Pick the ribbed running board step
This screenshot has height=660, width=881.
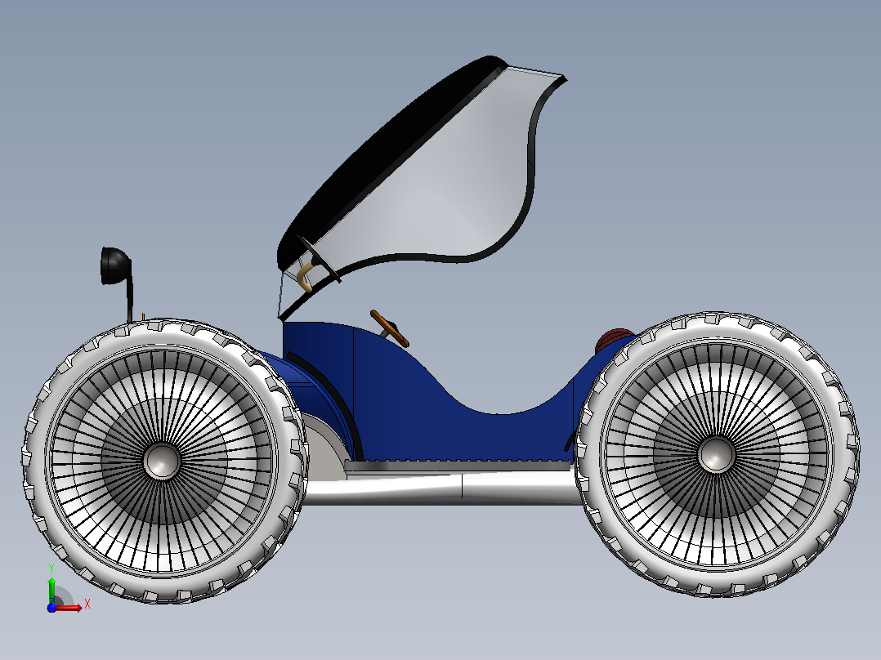[458, 466]
